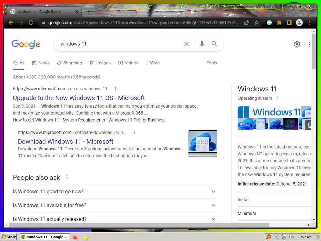Open the Windows Start button
The height and width of the screenshot is (241, 321).
click(x=9, y=237)
